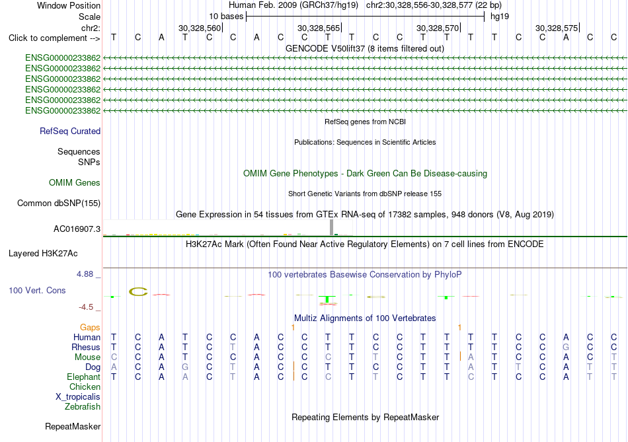Click the 'Human Feb. 2009 (GRCh37/hg19)' assembly text
The height and width of the screenshot is (442, 628).
click(x=293, y=5)
